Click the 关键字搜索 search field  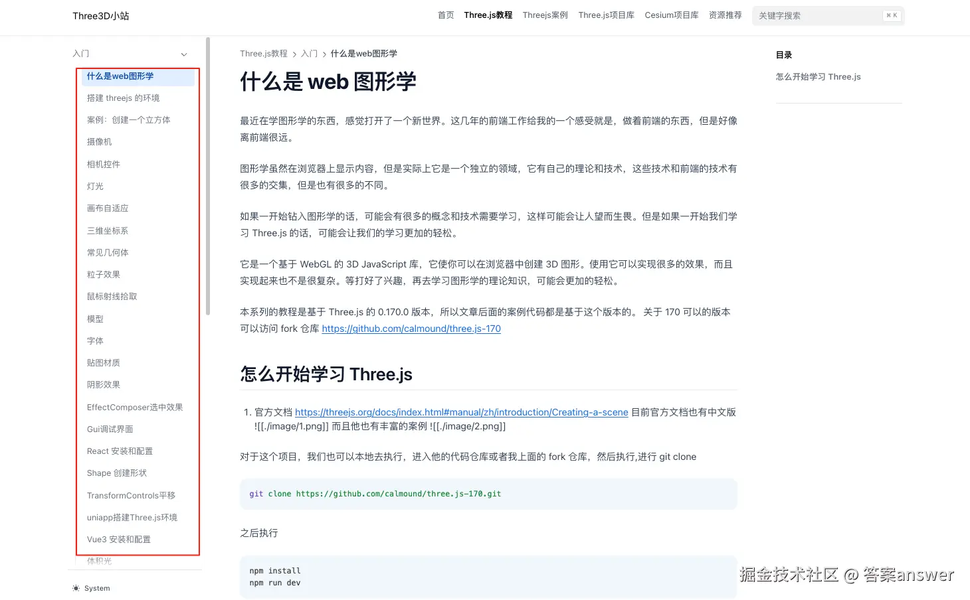click(x=828, y=15)
